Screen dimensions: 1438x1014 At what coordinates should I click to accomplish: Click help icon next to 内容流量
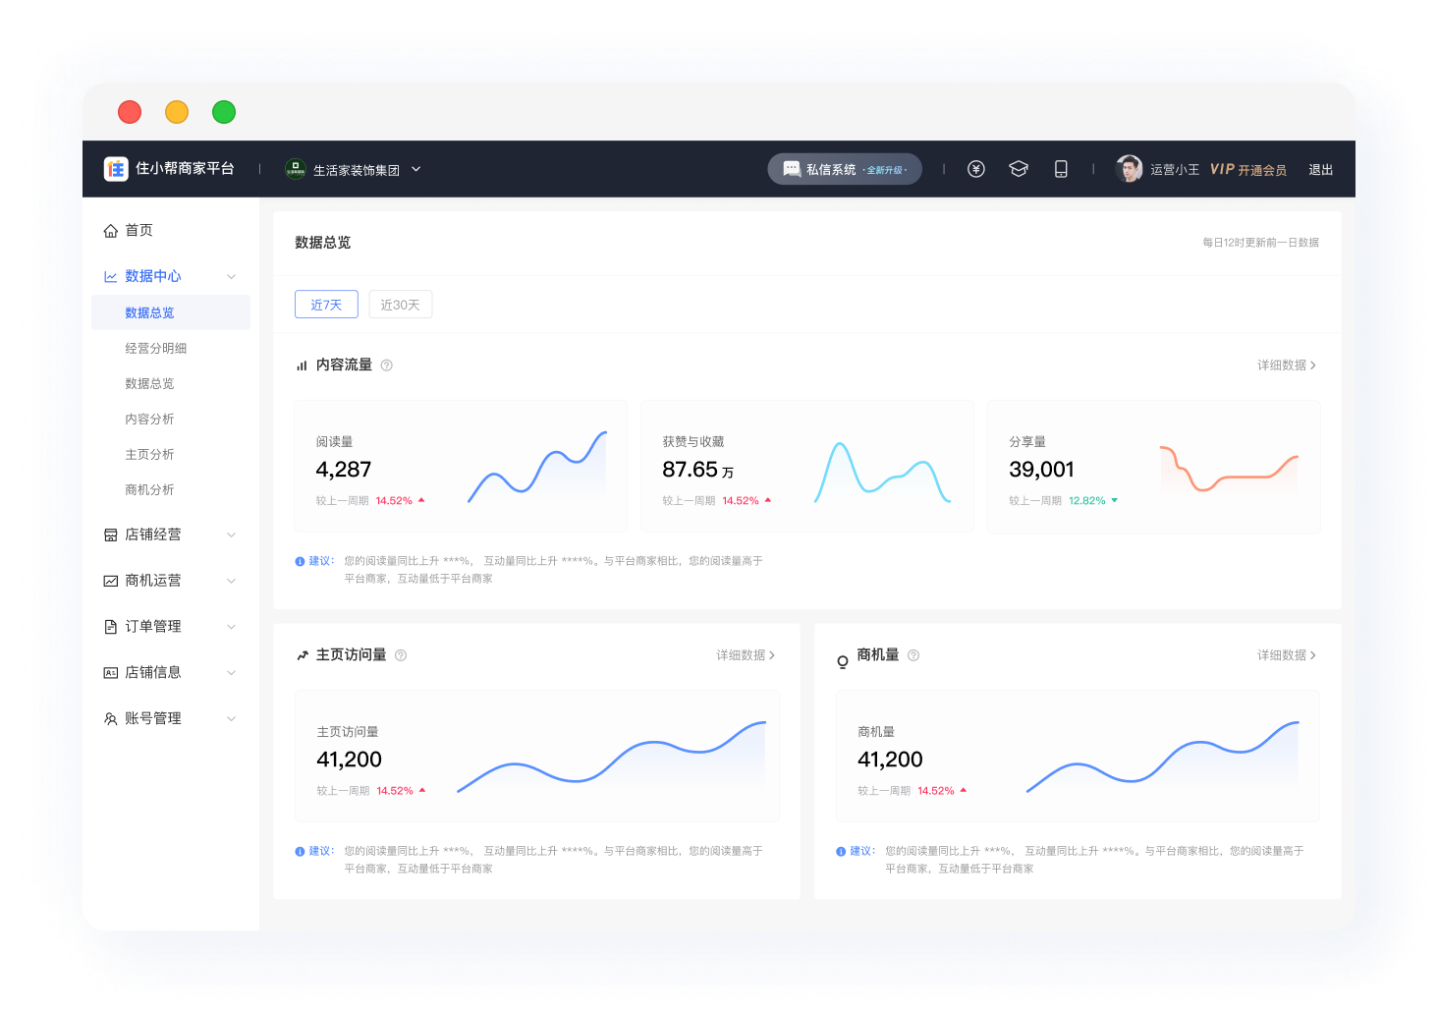(x=387, y=366)
